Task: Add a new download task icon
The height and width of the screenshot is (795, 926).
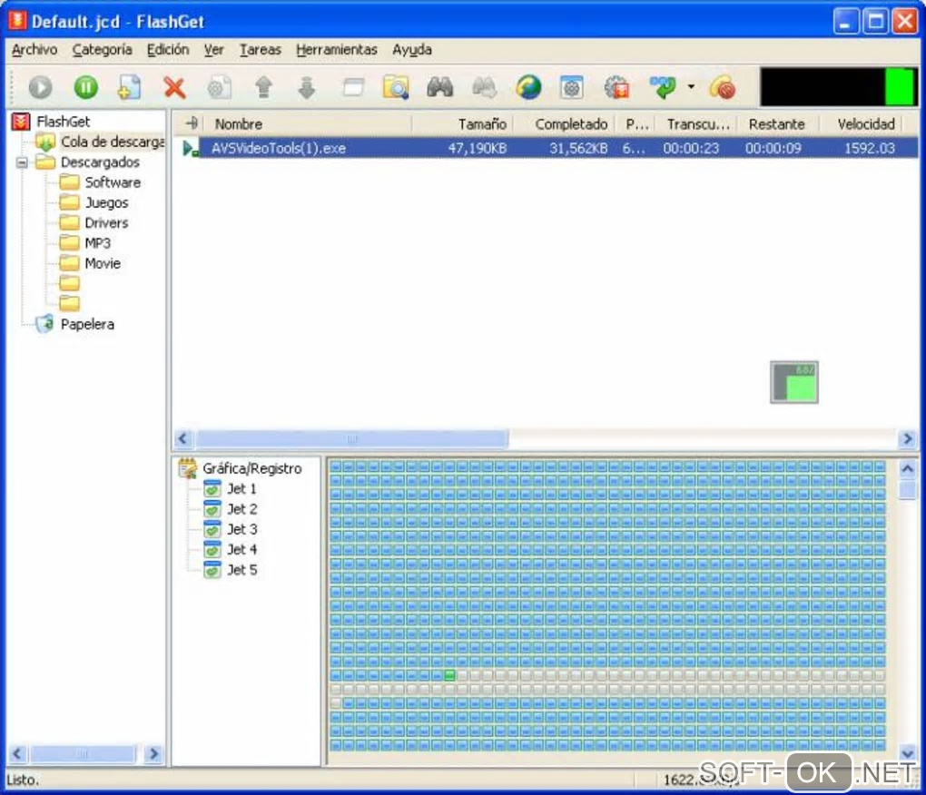Action: click(129, 87)
